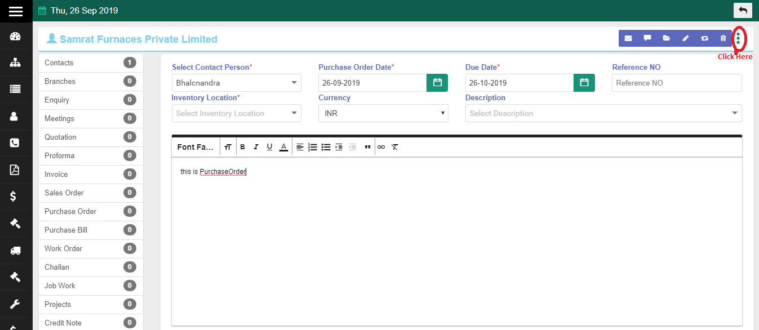Viewport: 759px width, 330px height.
Task: Click the decrease indent icon
Action: 352,147
